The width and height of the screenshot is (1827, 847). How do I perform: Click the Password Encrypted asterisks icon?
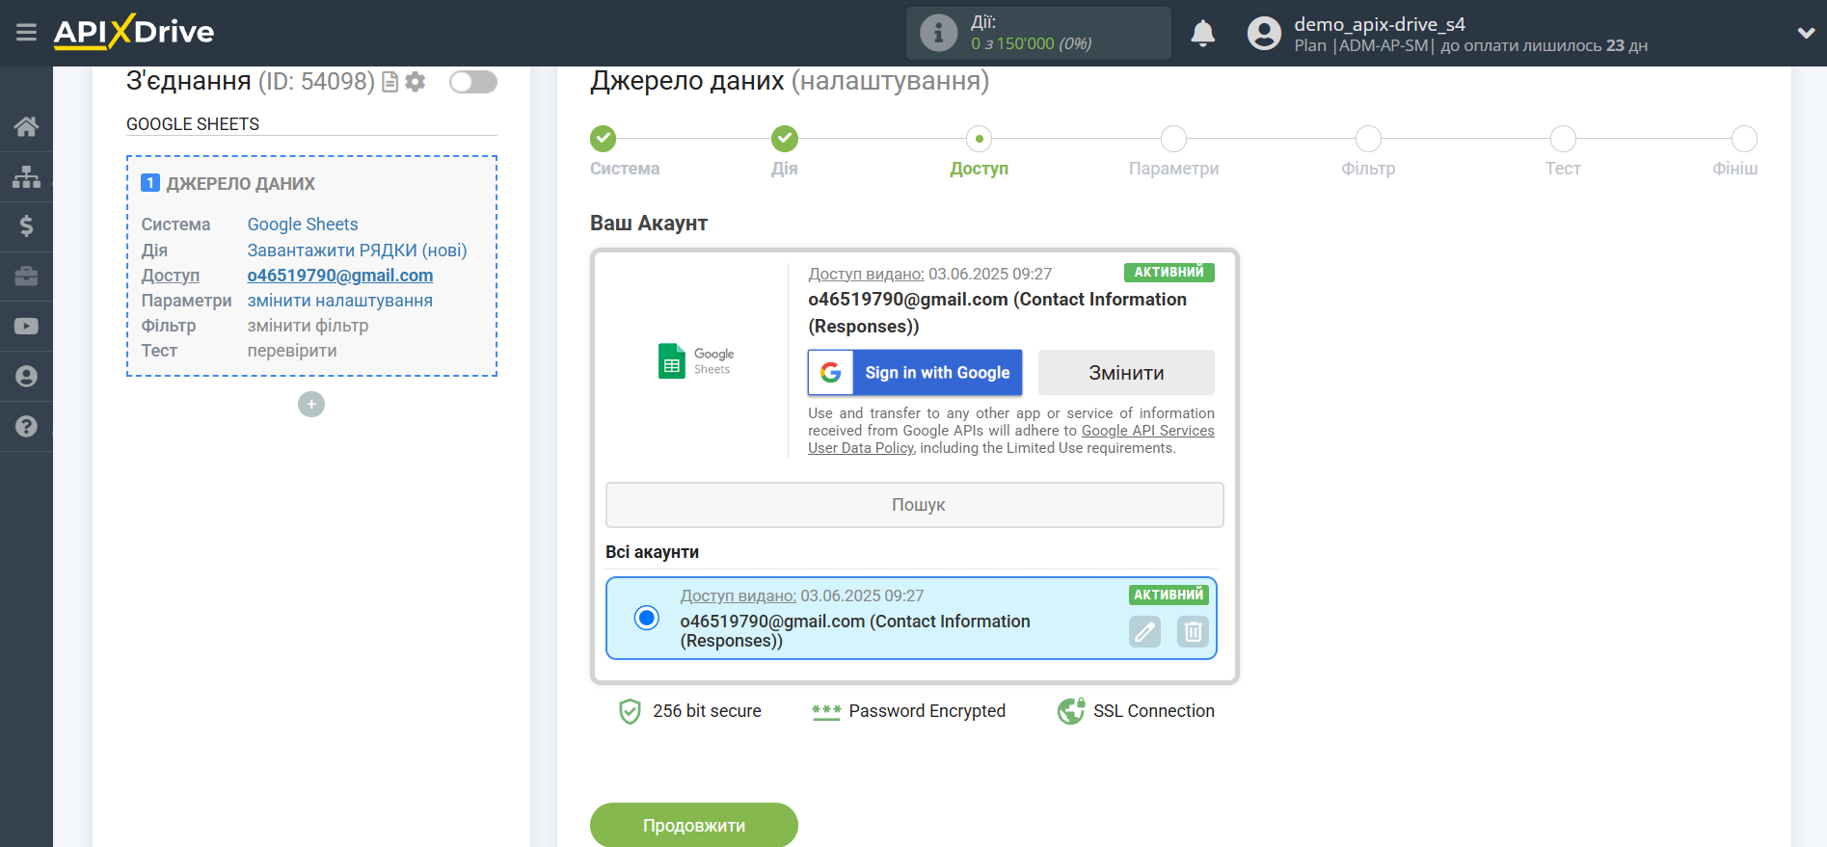coord(826,712)
